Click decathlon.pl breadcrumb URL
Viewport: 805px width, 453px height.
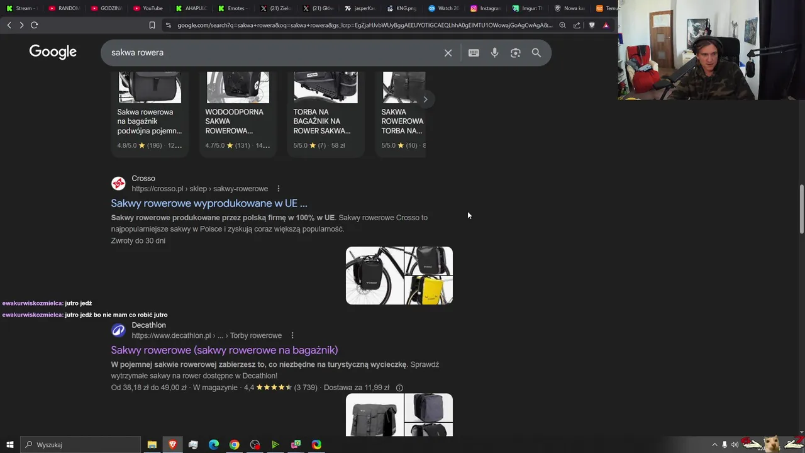point(206,335)
